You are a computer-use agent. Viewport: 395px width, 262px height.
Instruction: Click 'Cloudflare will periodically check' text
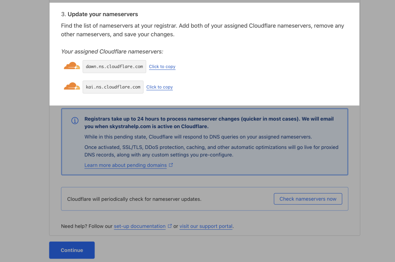tap(134, 199)
